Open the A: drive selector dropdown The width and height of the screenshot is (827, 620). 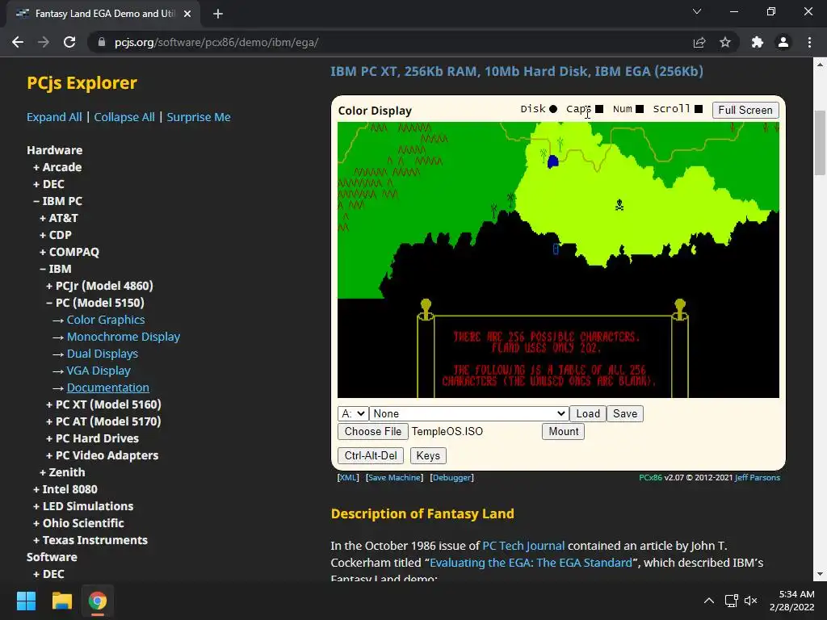pos(353,414)
